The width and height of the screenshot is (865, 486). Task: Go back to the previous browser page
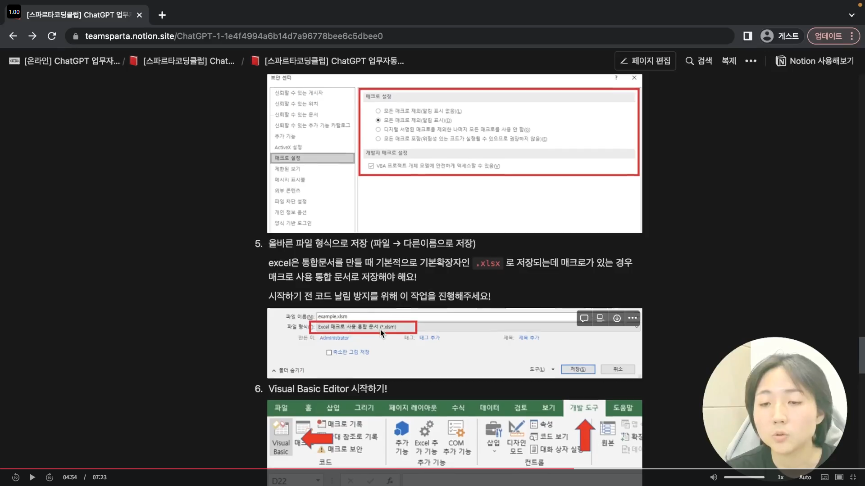click(x=13, y=36)
